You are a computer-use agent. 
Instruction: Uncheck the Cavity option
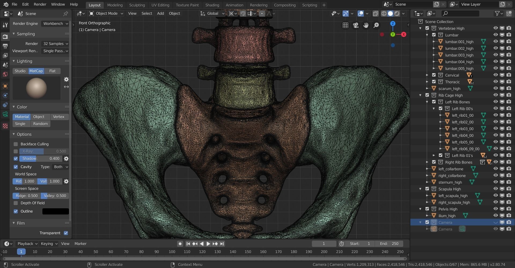coord(16,167)
